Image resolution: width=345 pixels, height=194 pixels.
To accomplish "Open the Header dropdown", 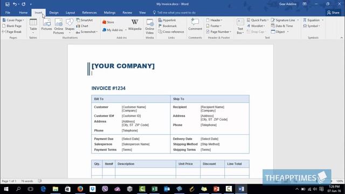I will 215,20.
